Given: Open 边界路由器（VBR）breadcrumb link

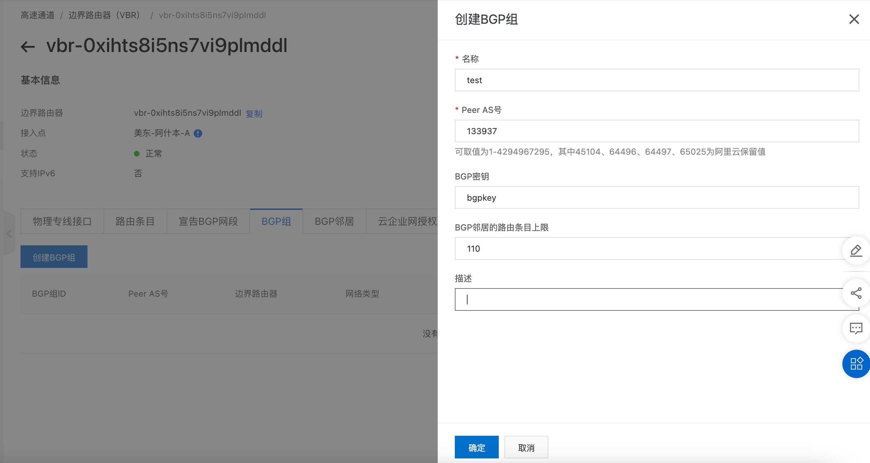Looking at the screenshot, I should (x=106, y=15).
